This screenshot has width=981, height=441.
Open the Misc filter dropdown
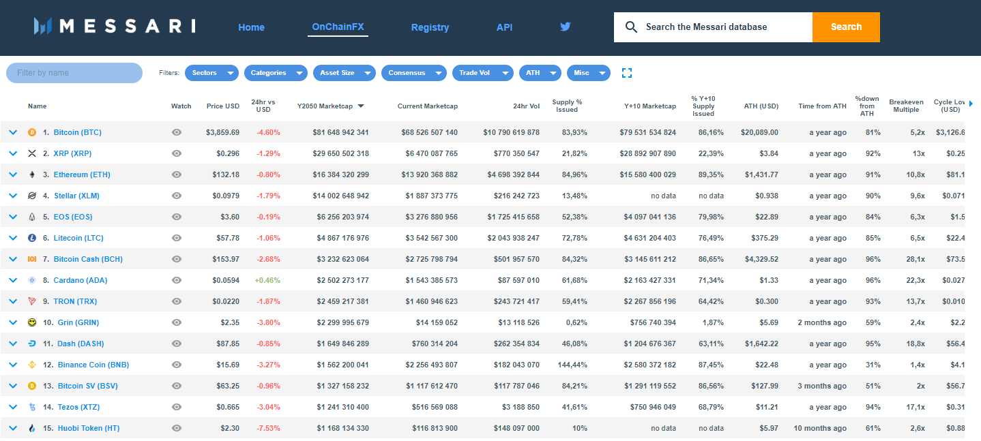[589, 73]
